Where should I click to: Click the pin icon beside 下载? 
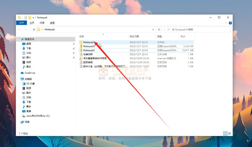(74, 48)
